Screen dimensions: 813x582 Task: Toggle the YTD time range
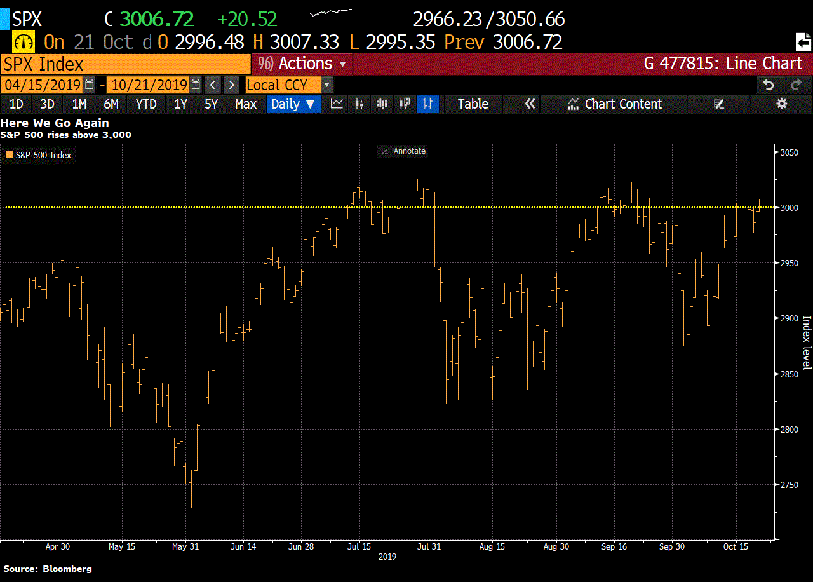pos(146,104)
